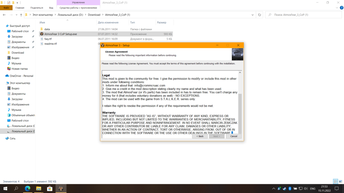Image resolution: width=344 pixels, height=193 pixels.
Task: Click Back button in setup wizard
Action: click(x=200, y=136)
